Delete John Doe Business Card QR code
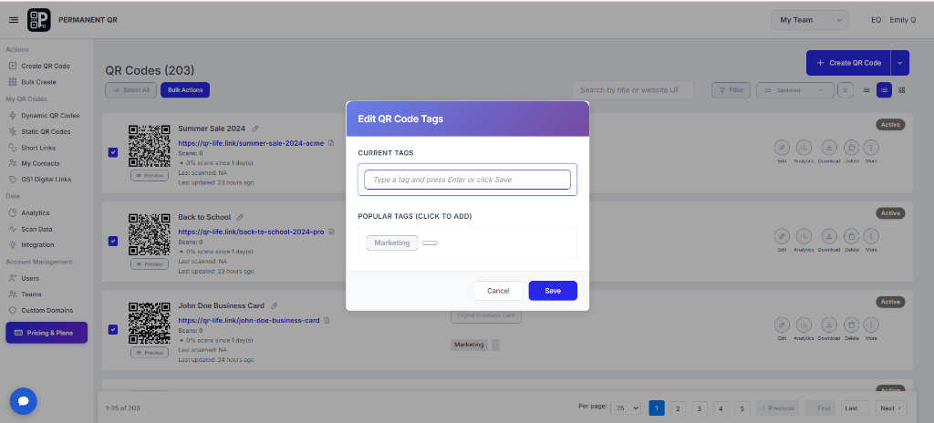Image resolution: width=934 pixels, height=423 pixels. pos(852,325)
